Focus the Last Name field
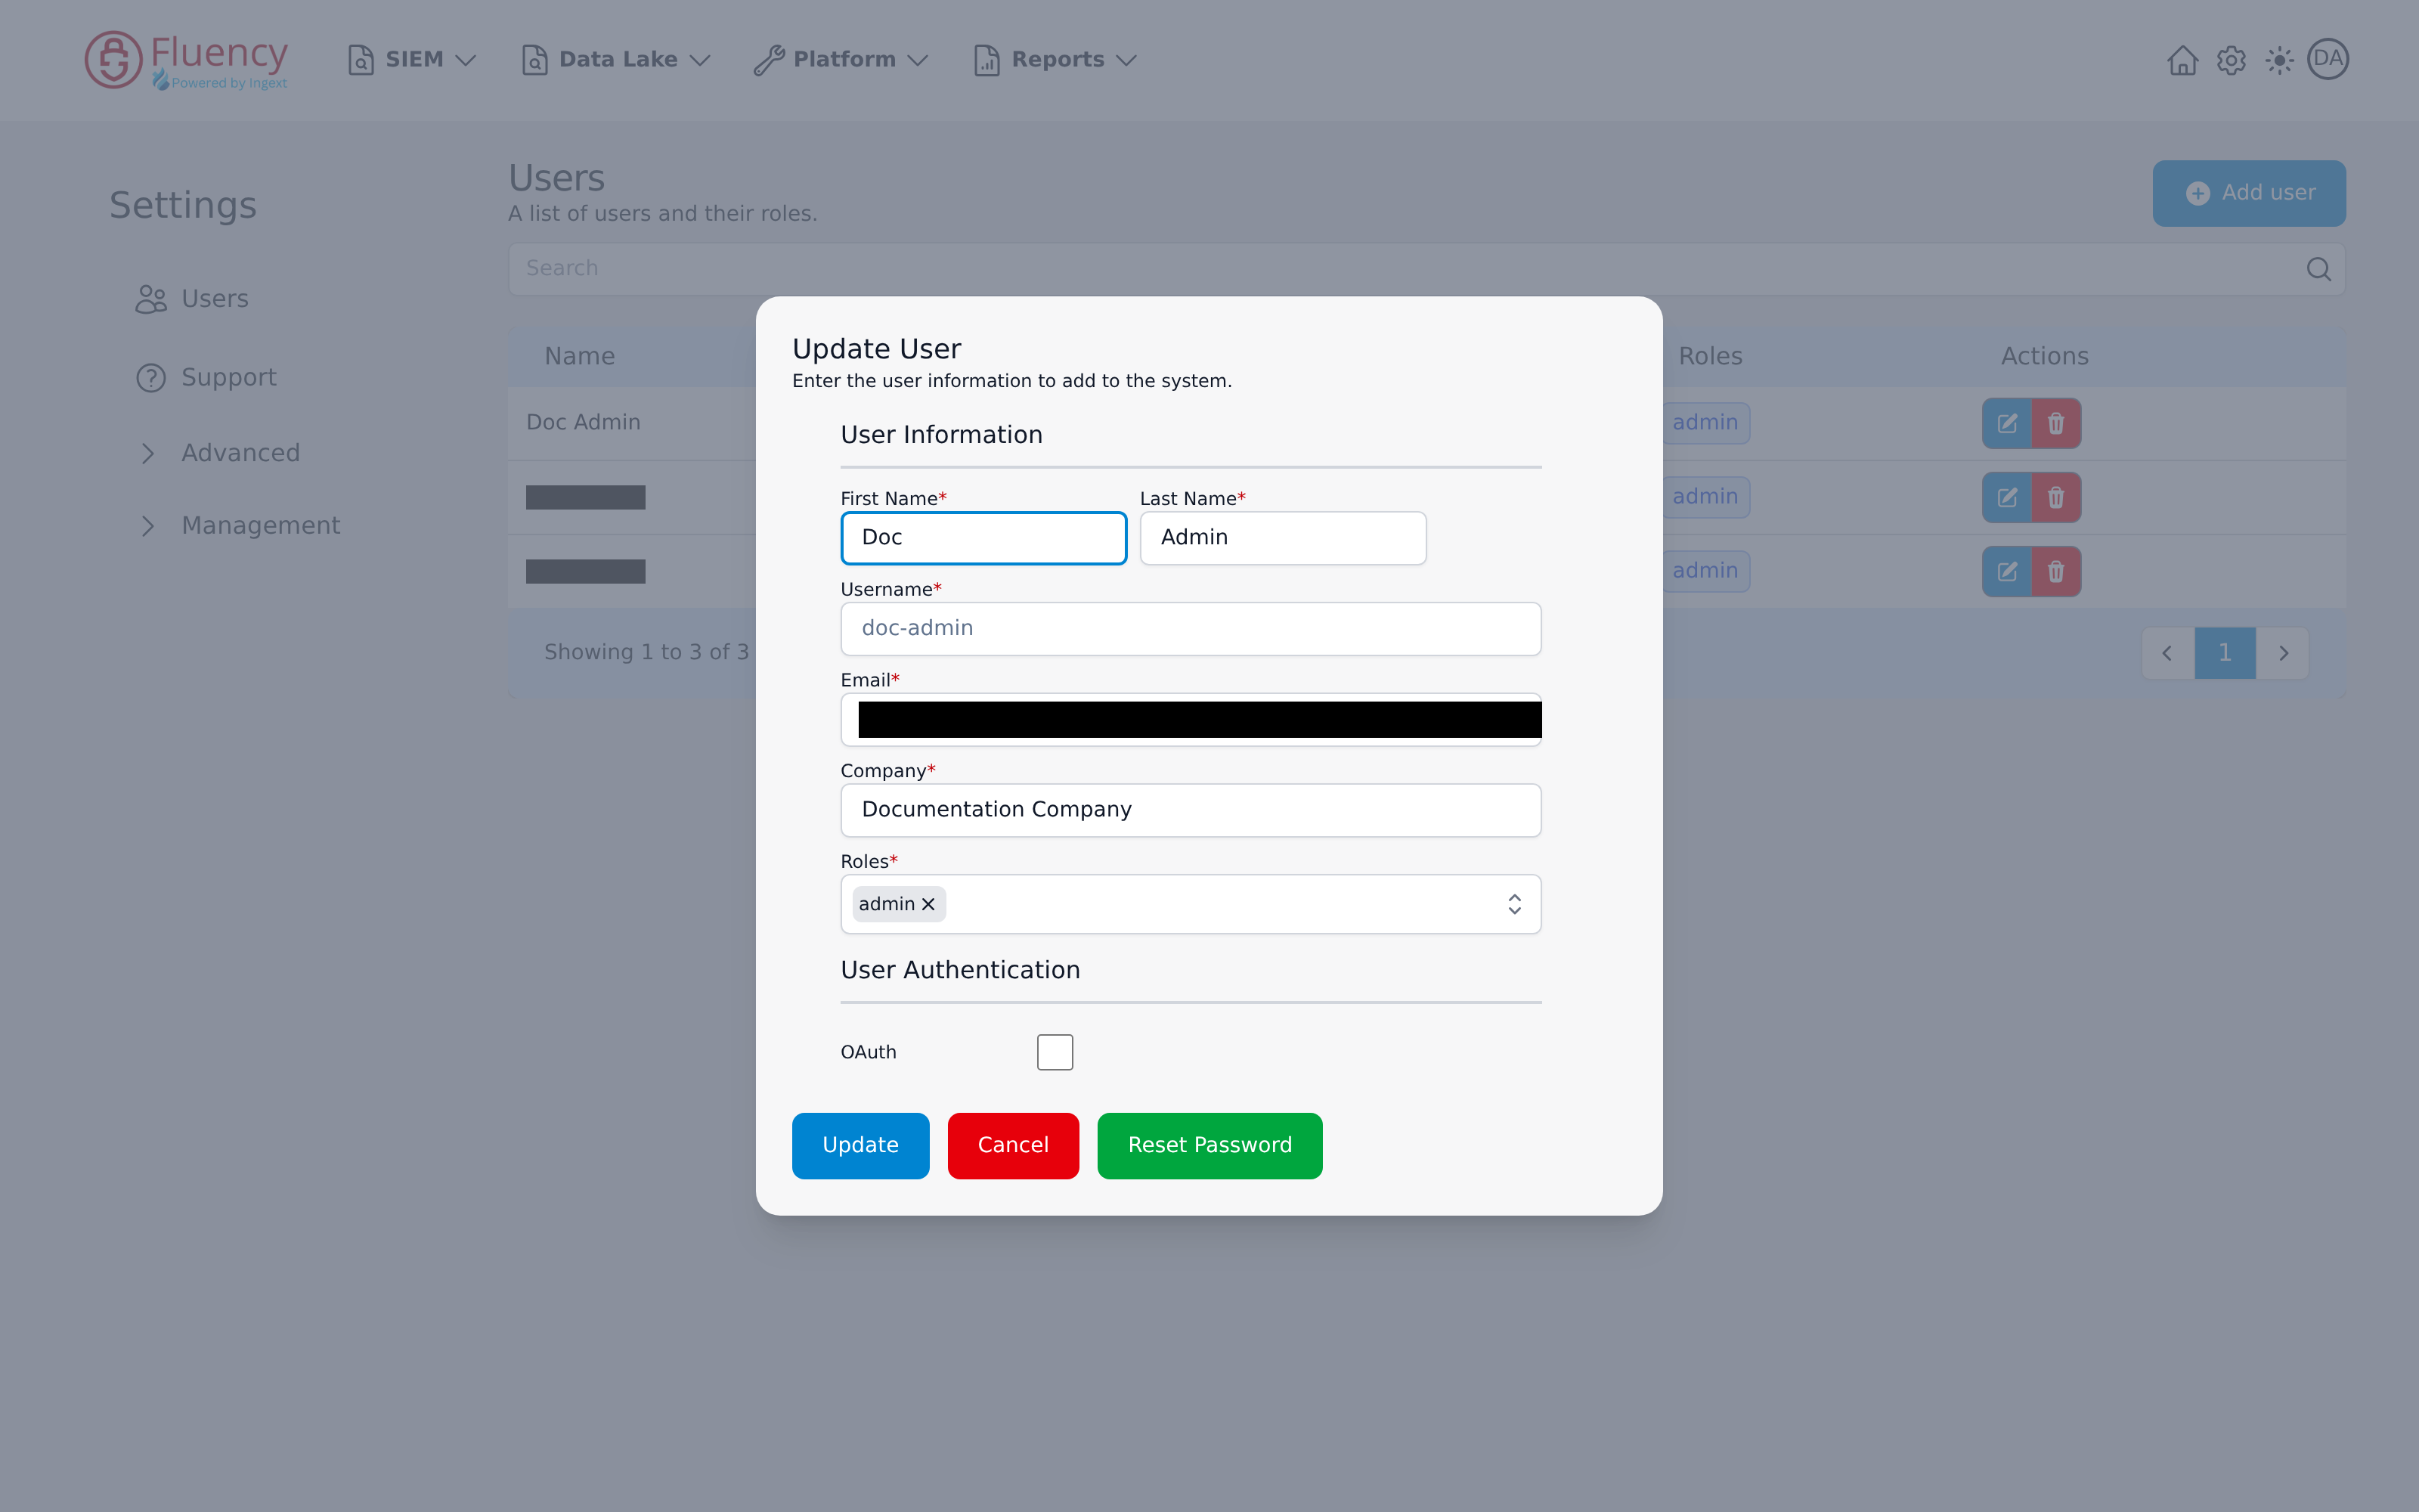 click(1283, 538)
